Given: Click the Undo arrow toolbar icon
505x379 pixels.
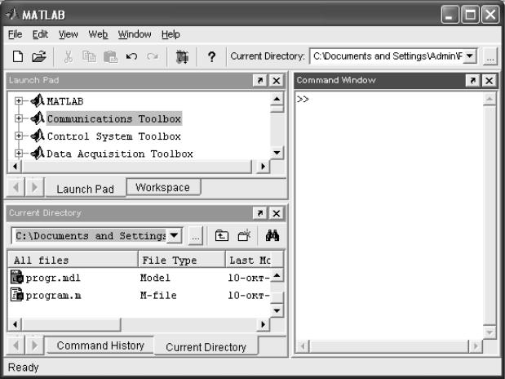Looking at the screenshot, I should tap(131, 57).
